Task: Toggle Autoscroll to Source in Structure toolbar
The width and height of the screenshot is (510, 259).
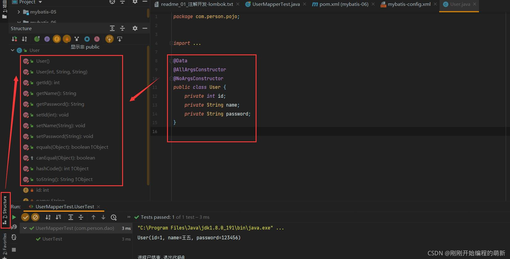Action: click(x=110, y=39)
